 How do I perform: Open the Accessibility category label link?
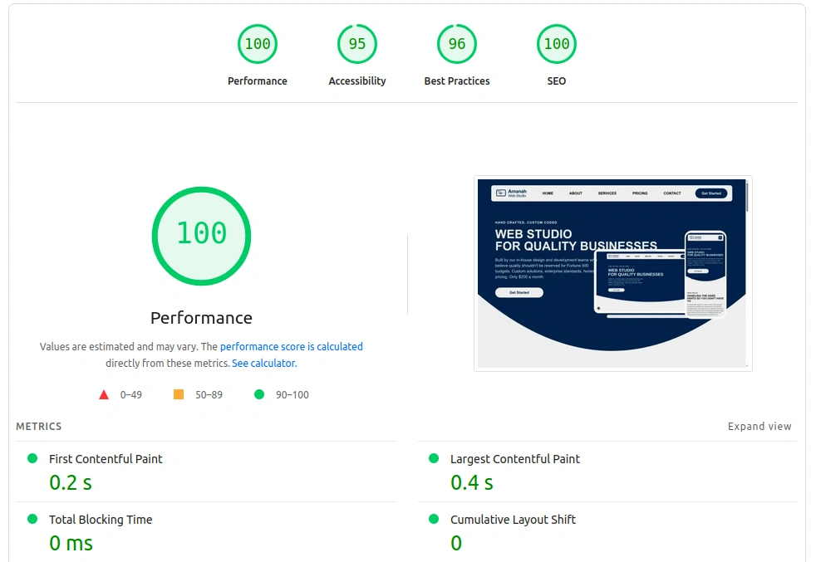click(357, 81)
